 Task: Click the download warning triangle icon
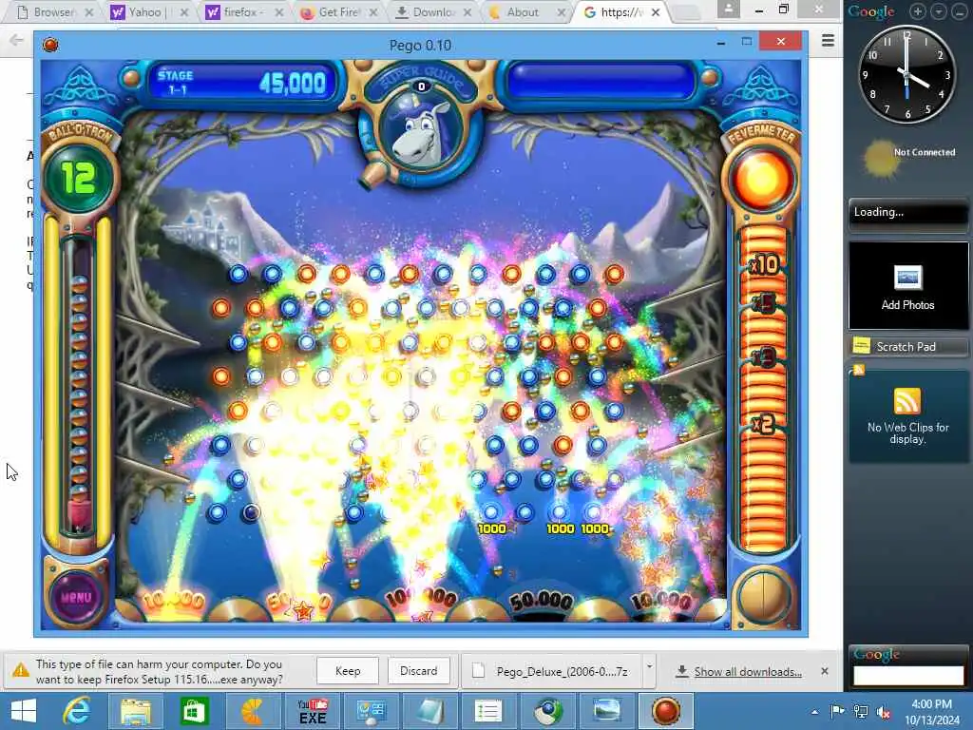pyautogui.click(x=21, y=670)
